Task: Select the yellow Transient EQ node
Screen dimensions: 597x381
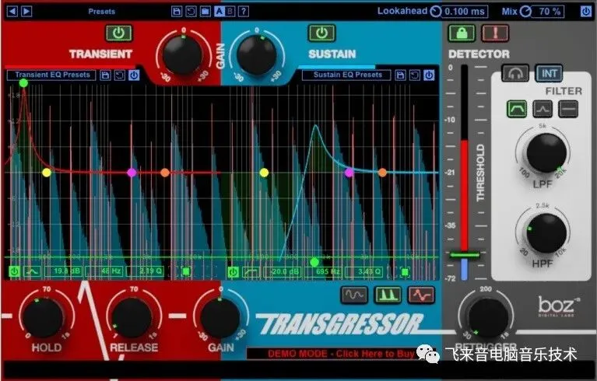Action: pyautogui.click(x=47, y=173)
